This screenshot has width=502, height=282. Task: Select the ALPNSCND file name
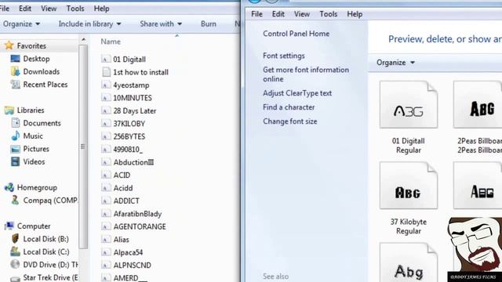tap(133, 265)
